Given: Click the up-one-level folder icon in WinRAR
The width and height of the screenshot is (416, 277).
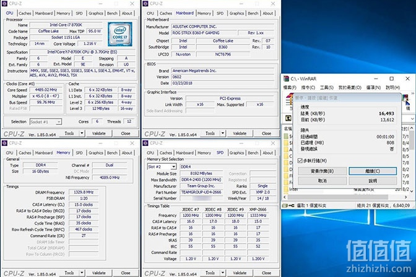Looking at the screenshot, I should point(288,118).
